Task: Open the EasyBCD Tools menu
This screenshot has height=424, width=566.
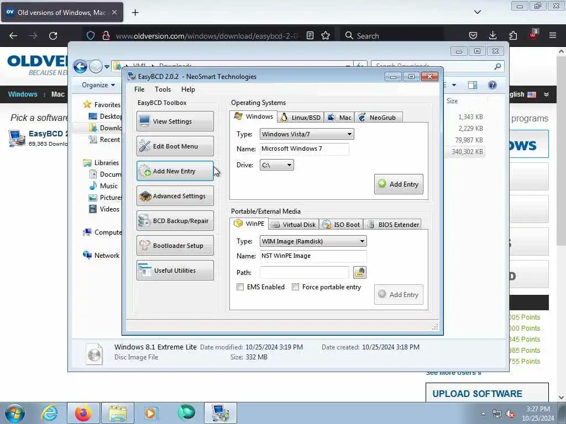Action: click(x=163, y=89)
